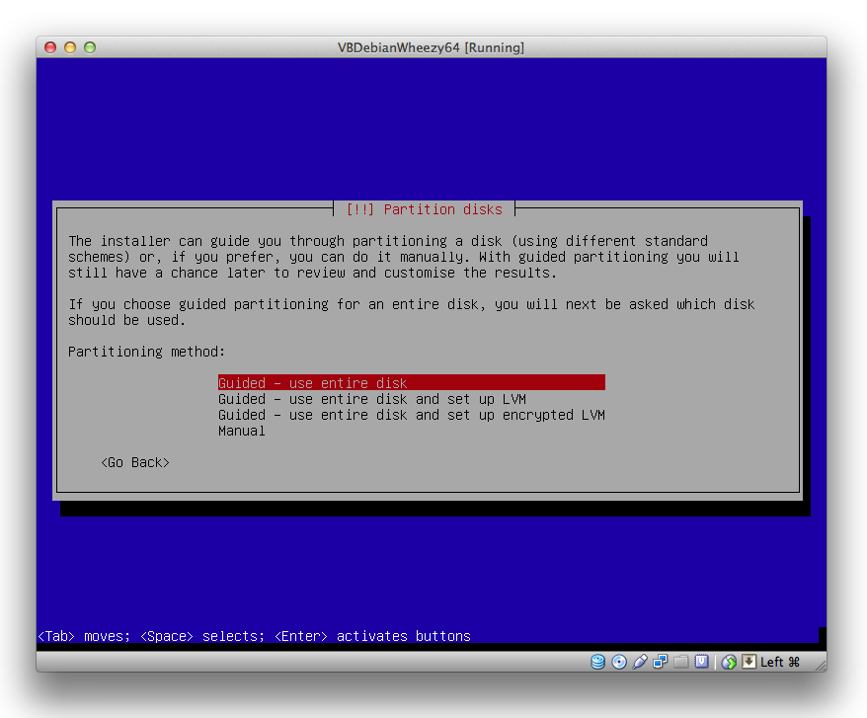This screenshot has height=718, width=867.
Task: Choose 'Guided - use entire disk and set up LVM'
Action: click(x=371, y=399)
